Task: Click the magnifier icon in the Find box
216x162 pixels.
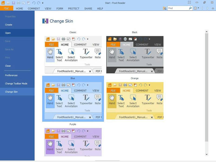Action: 190,8
